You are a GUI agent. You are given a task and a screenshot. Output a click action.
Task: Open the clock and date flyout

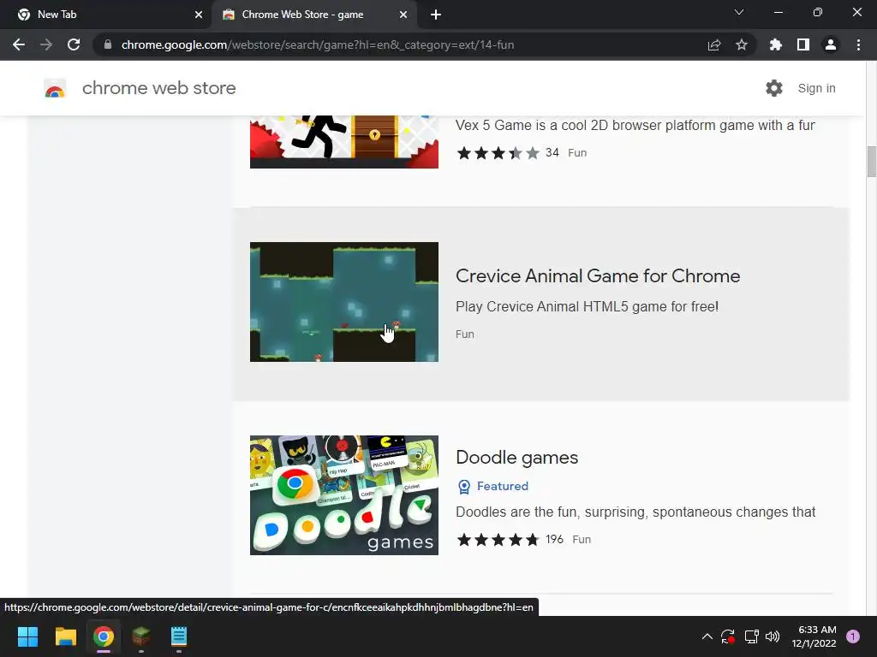pyautogui.click(x=814, y=636)
